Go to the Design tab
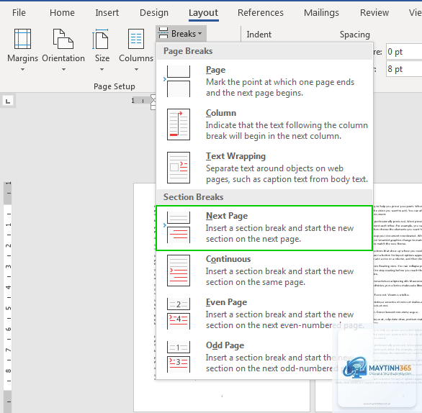The height and width of the screenshot is (413, 422). pyautogui.click(x=154, y=13)
